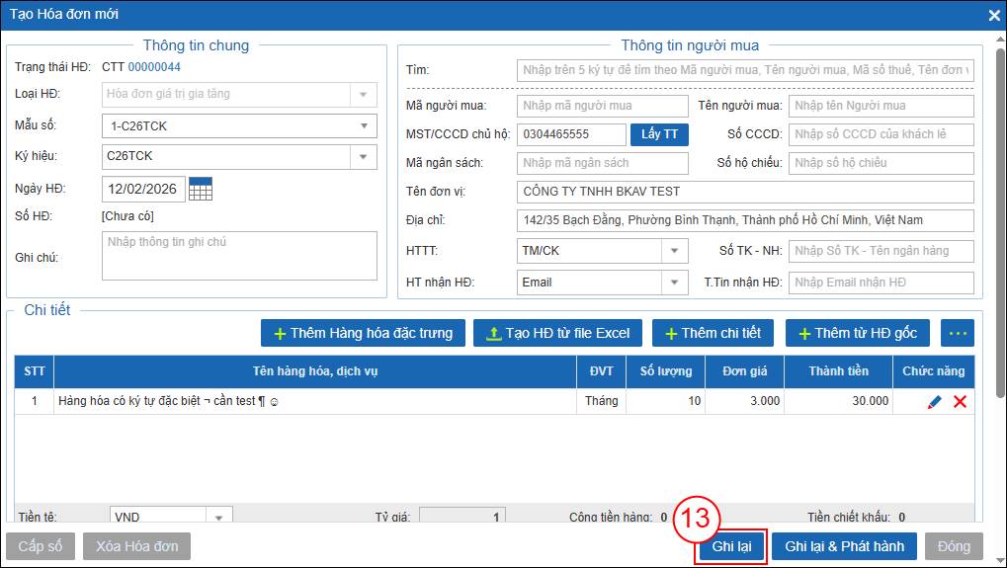Save invoice with Ghi lại button

click(x=731, y=546)
